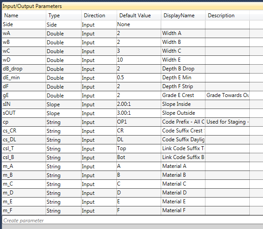Click the Direction column header

[x=99, y=16]
